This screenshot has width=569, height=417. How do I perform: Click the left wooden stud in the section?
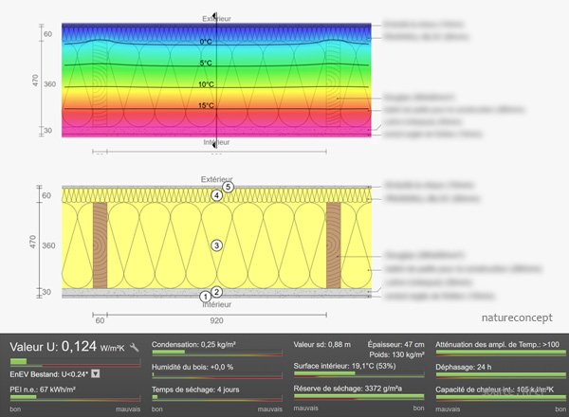[100, 245]
